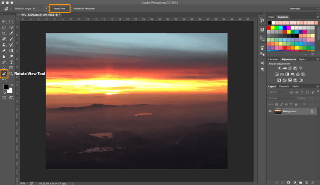Toggle lock all for layer
320x185 pixels.
296,104
